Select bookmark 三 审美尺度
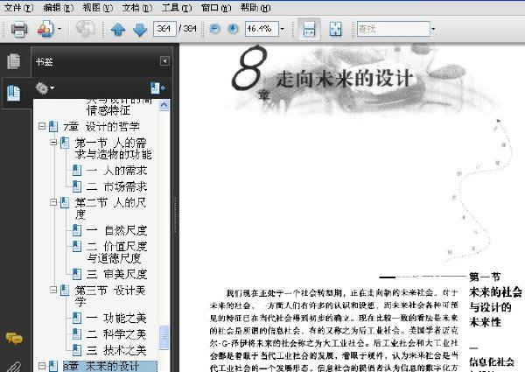The height and width of the screenshot is (372, 525). click(x=116, y=274)
